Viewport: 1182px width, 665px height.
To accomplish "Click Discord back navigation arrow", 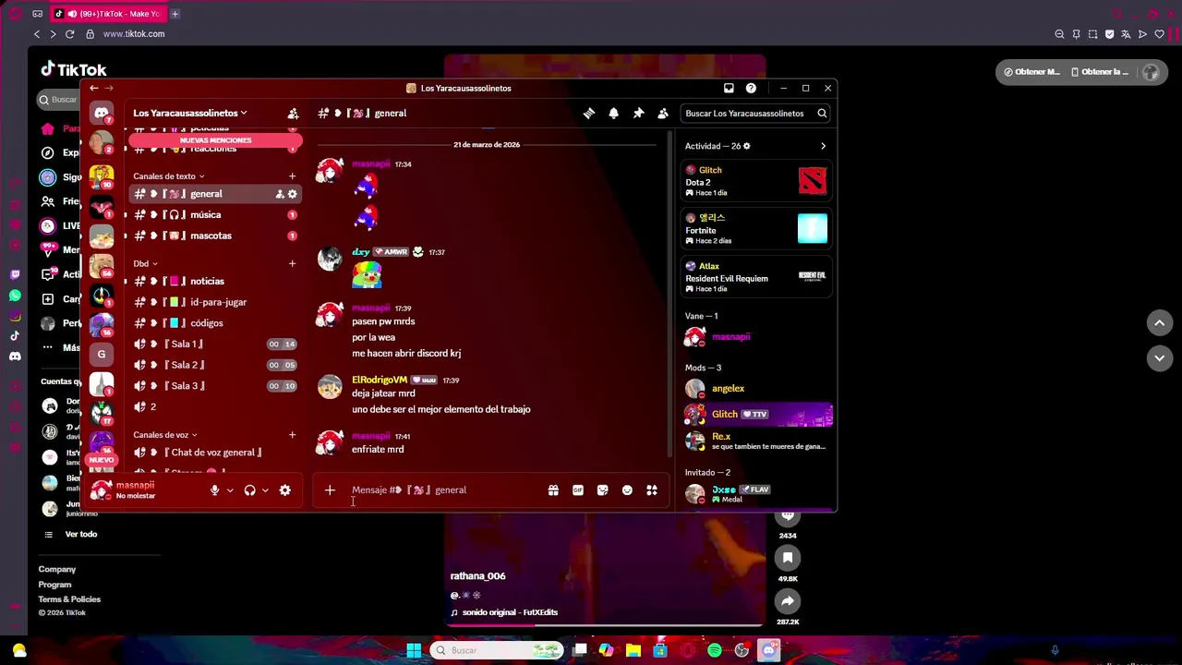I will [x=94, y=88].
